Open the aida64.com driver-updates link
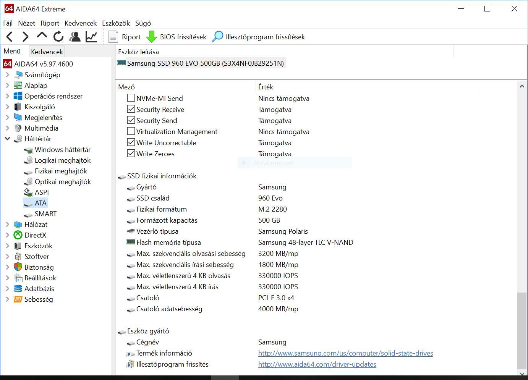 coord(317,364)
